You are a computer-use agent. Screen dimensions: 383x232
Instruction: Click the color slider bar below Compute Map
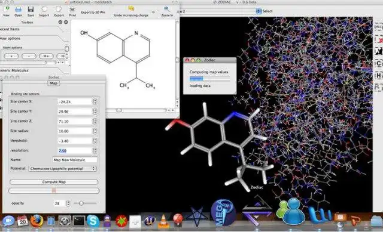click(54, 191)
